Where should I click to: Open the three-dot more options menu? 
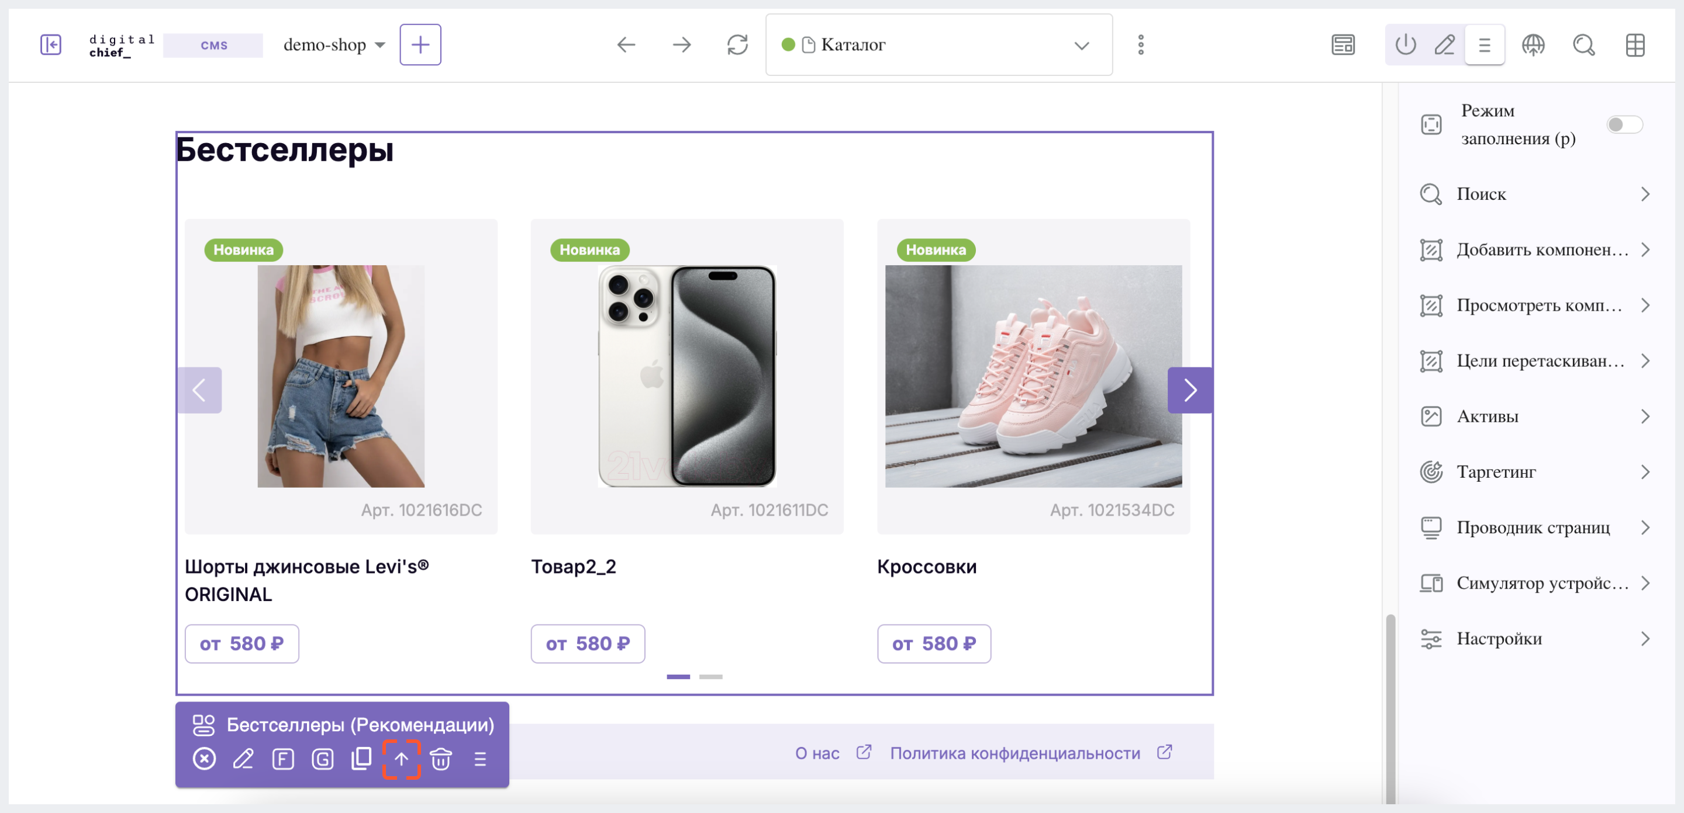click(1141, 44)
